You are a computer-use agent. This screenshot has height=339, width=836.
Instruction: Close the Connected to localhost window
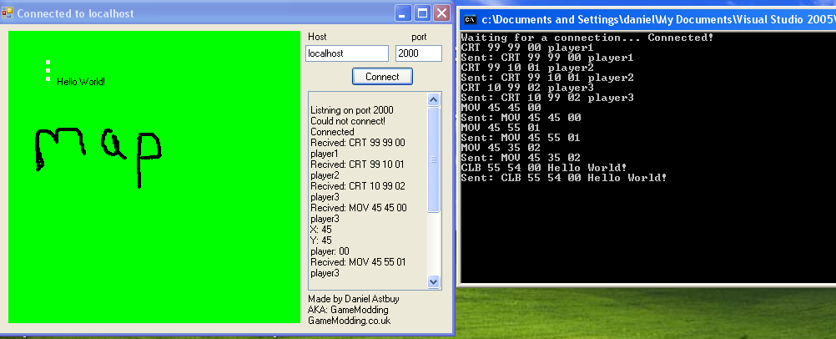(441, 13)
